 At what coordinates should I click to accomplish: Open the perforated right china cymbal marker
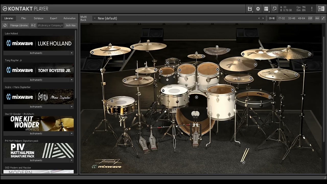tap(296, 75)
